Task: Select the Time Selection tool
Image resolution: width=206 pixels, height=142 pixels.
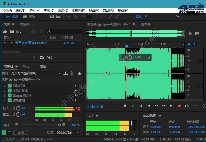Action: 89,16
